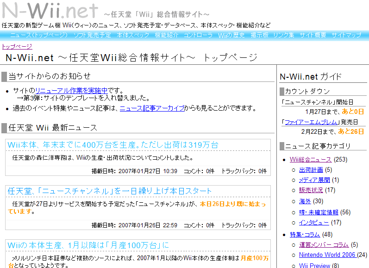Open the 特集・コラム category
Image resolution: width=369 pixels, height=268 pixels.
pyautogui.click(x=305, y=235)
